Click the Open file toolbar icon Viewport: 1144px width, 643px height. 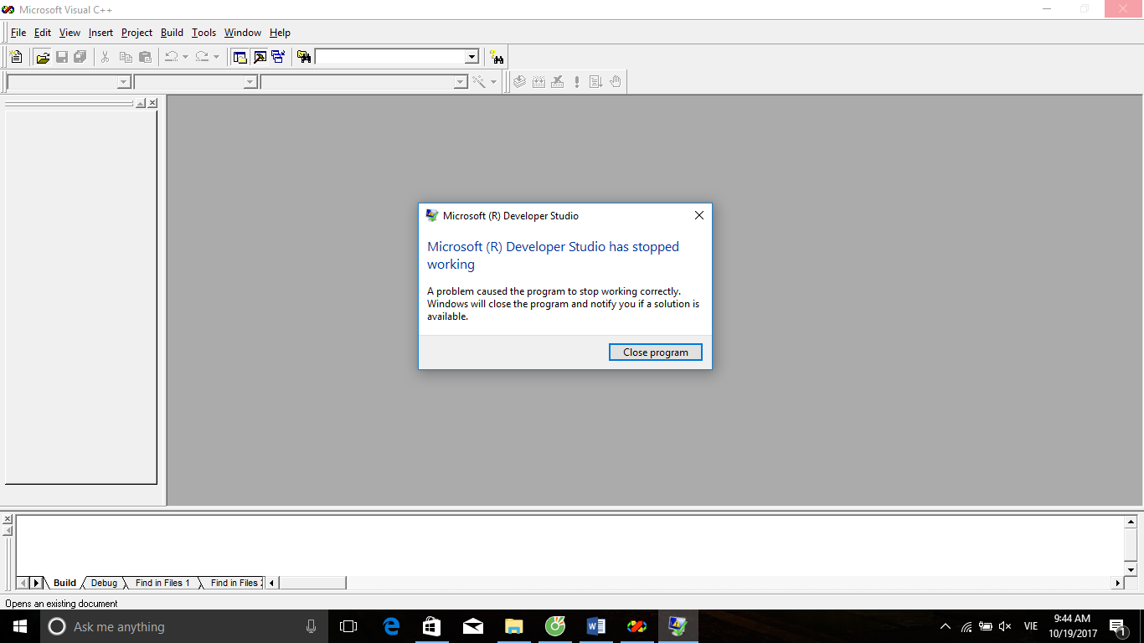42,57
